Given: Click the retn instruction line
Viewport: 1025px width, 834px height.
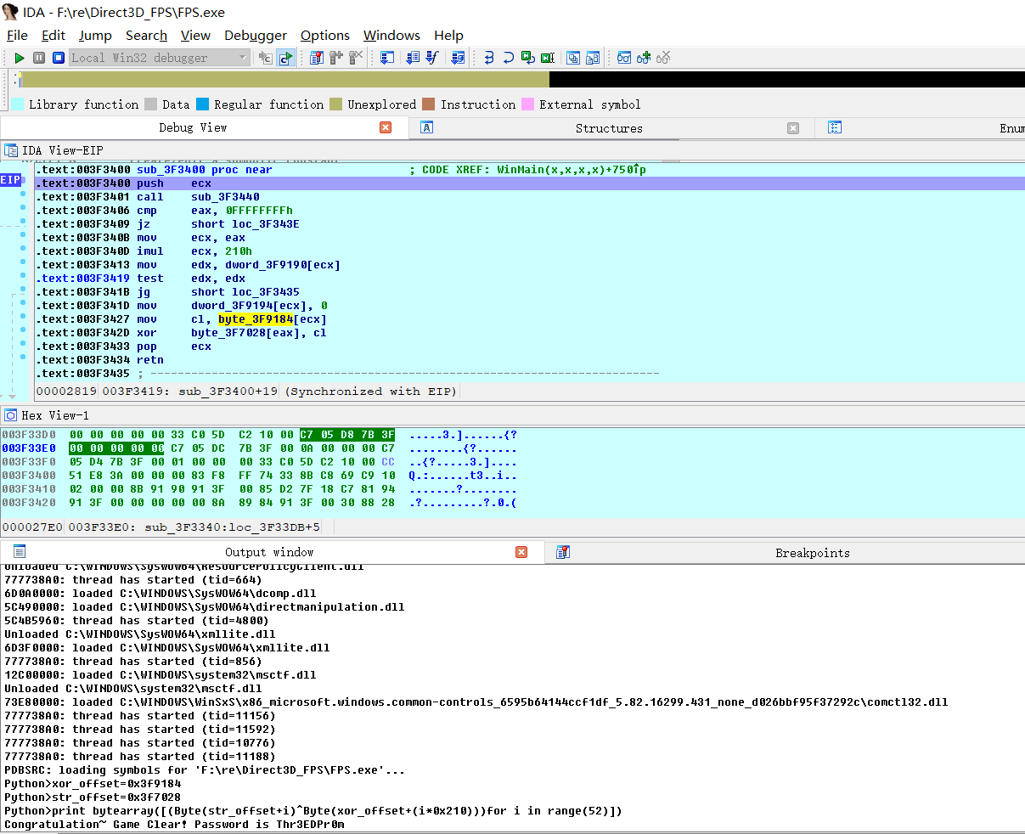Looking at the screenshot, I should click(x=150, y=360).
